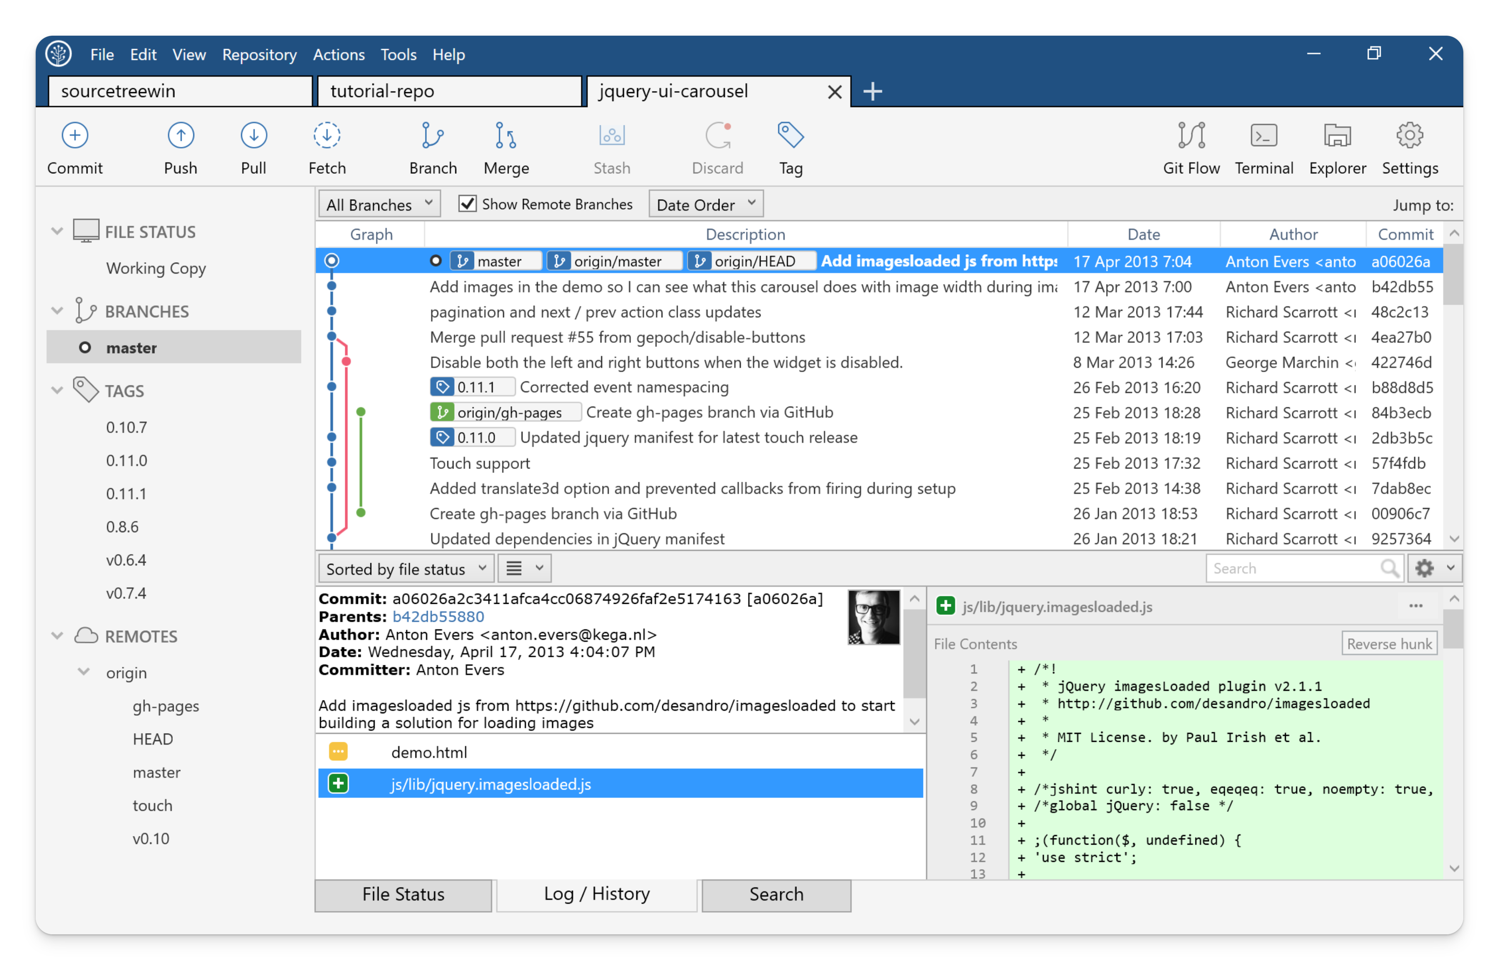Collapse the TAGS section
This screenshot has height=970, width=1499.
(57, 390)
